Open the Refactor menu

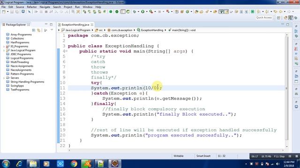pyautogui.click(x=32, y=7)
